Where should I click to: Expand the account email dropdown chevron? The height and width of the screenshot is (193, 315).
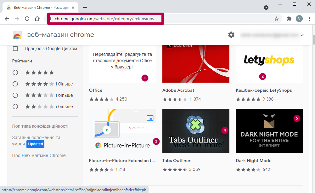tap(302, 35)
